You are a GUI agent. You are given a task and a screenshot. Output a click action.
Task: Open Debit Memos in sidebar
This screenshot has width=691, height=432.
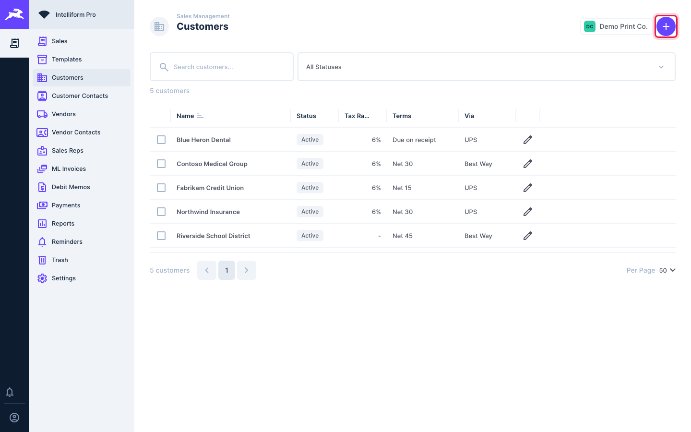(82, 187)
